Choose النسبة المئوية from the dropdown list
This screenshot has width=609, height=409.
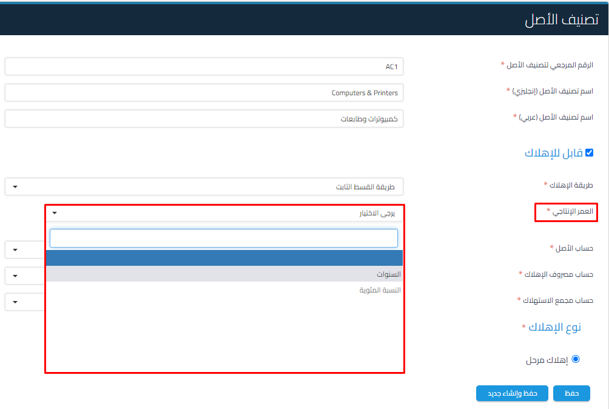tap(224, 290)
